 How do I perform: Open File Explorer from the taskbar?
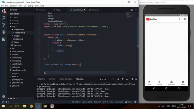24,106
